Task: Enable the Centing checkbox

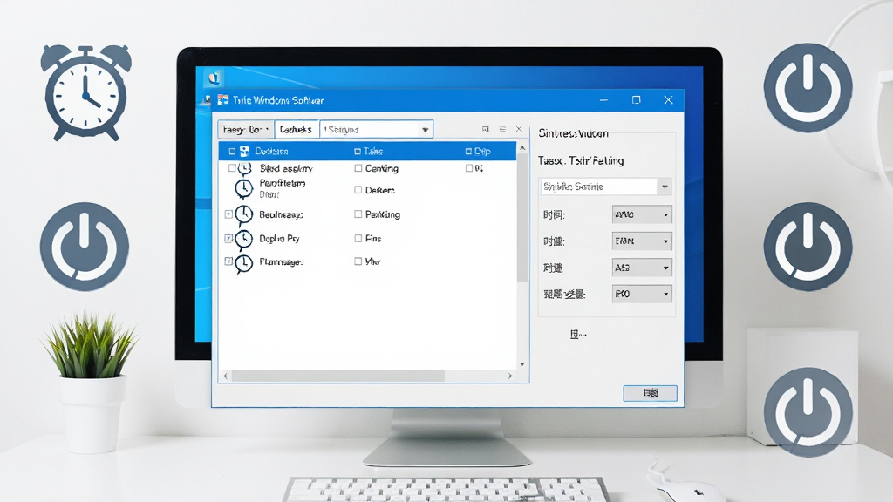Action: click(x=358, y=168)
